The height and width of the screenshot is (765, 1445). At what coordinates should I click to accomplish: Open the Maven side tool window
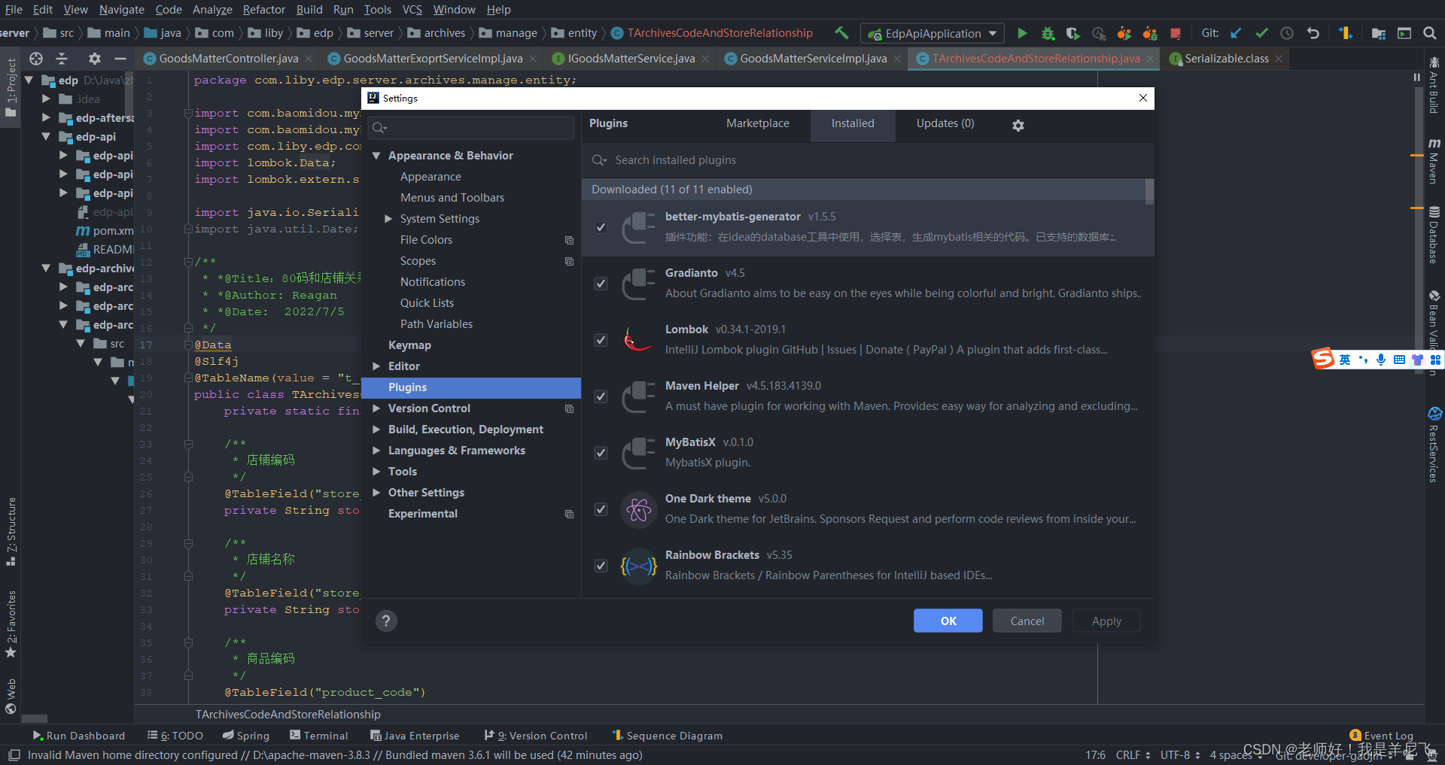point(1434,161)
